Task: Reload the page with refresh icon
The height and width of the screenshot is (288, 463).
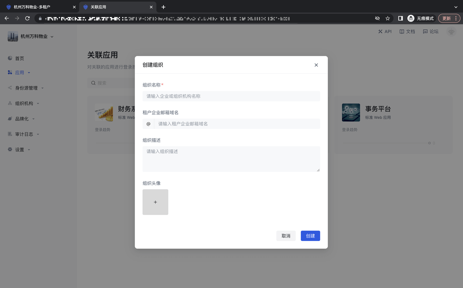Action: (27, 18)
